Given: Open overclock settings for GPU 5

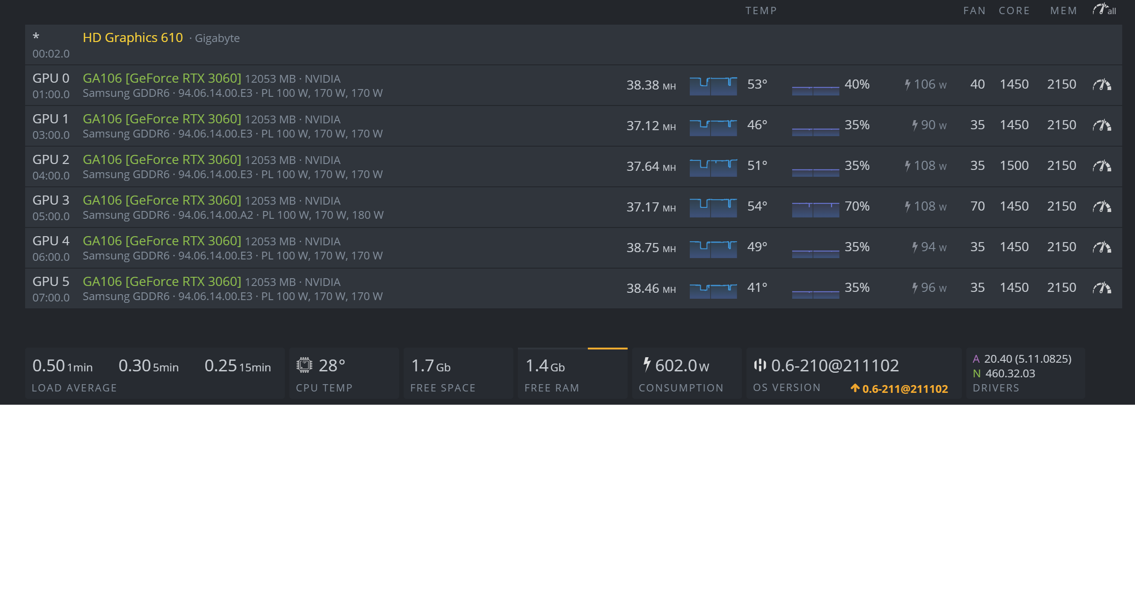Looking at the screenshot, I should [x=1102, y=288].
